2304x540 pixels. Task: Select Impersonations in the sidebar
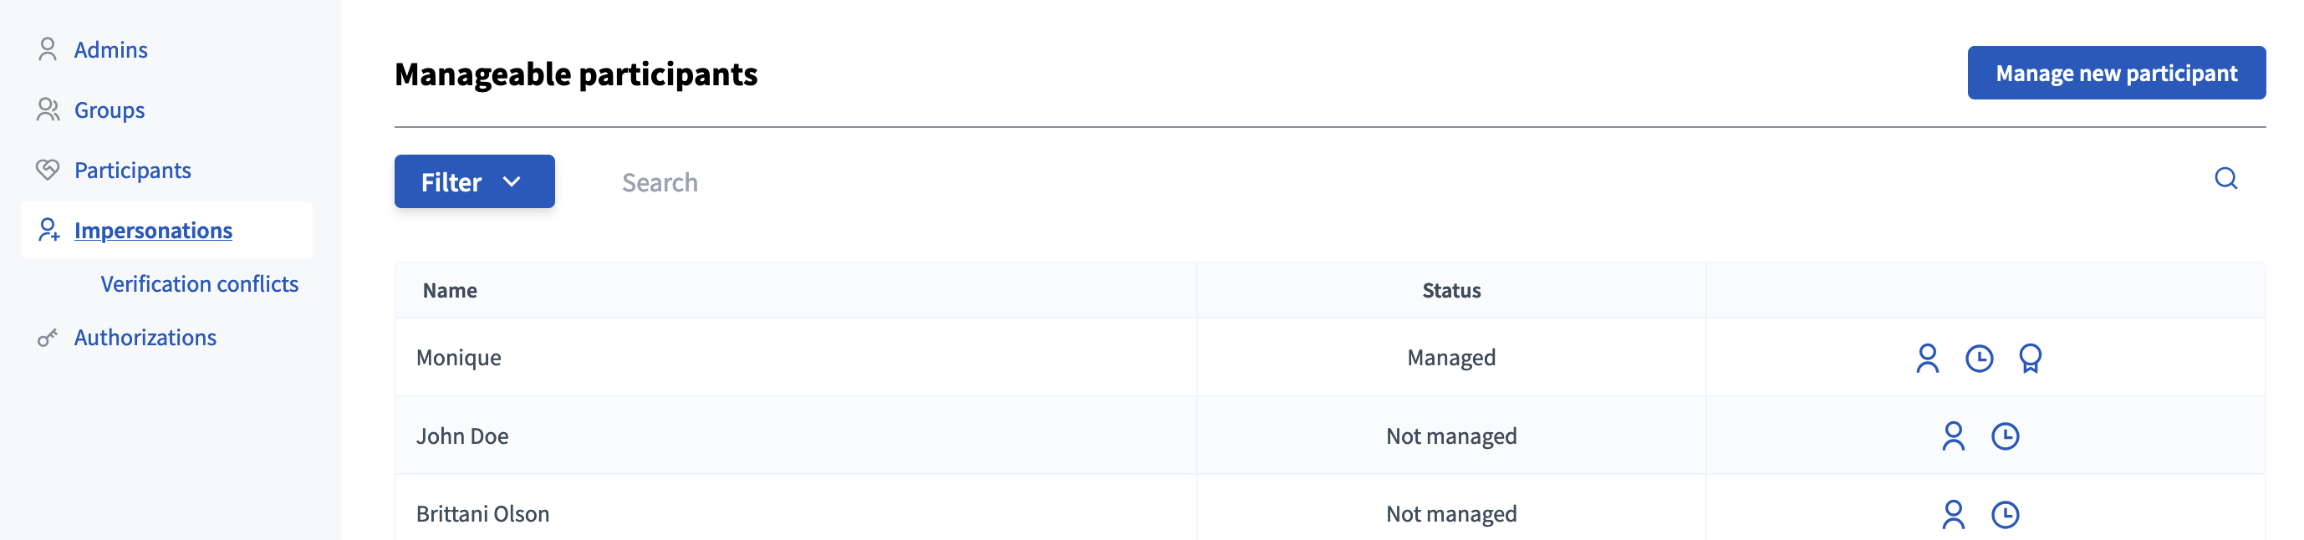coord(153,230)
